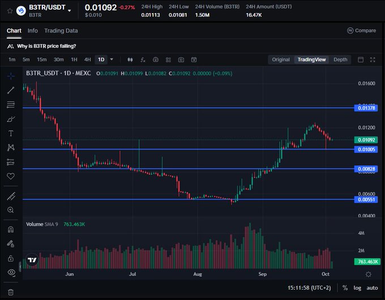The height and width of the screenshot is (300, 385).
Task: Click the Volume SMA 9 indicator legend
Action: tap(42, 224)
